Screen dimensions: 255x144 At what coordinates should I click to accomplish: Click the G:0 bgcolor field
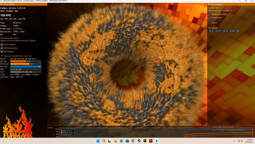[219, 31]
